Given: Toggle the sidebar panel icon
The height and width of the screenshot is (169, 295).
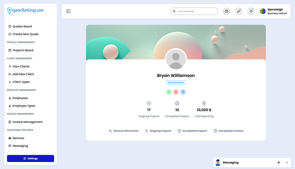Looking at the screenshot, I should [68, 11].
